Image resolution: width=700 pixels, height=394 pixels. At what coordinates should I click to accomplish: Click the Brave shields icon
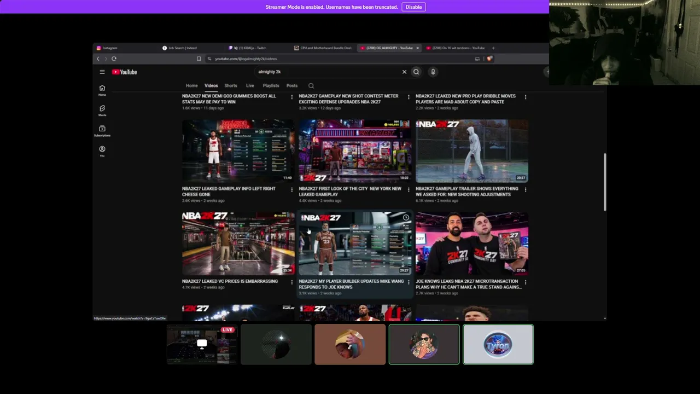[x=489, y=59]
